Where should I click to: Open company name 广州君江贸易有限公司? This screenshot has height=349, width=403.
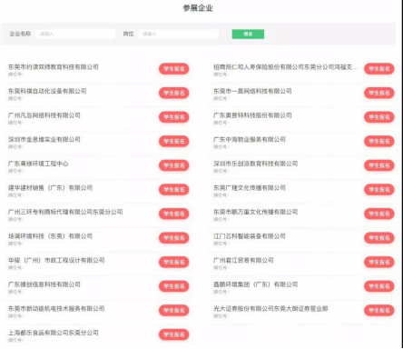coord(243,260)
